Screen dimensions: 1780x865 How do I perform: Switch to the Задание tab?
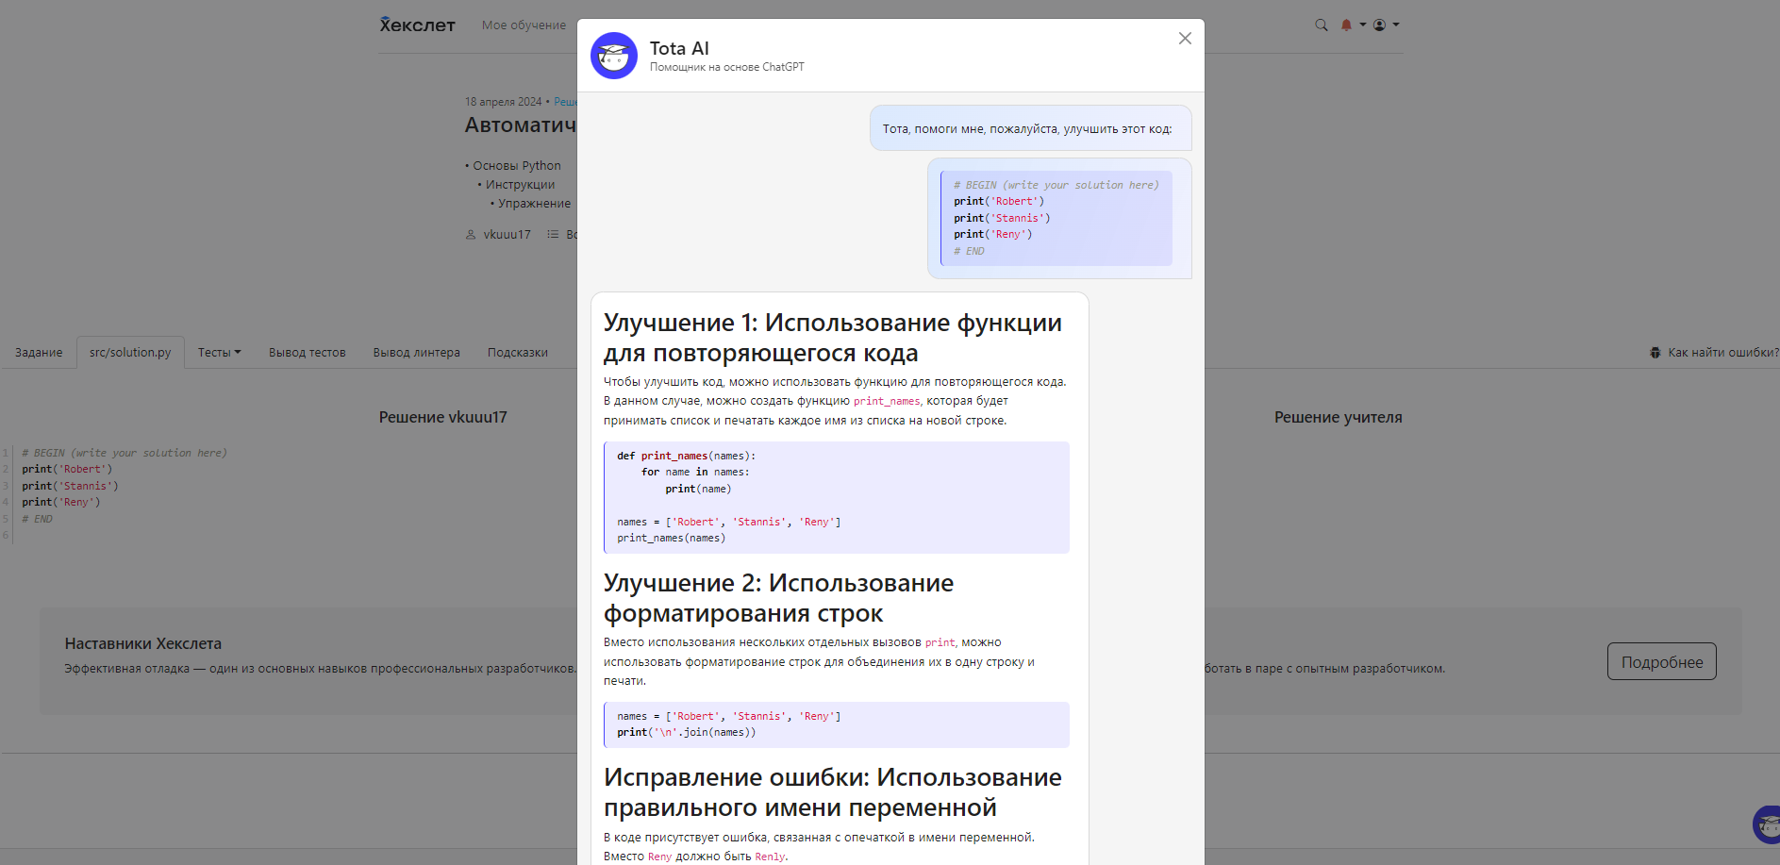click(39, 353)
